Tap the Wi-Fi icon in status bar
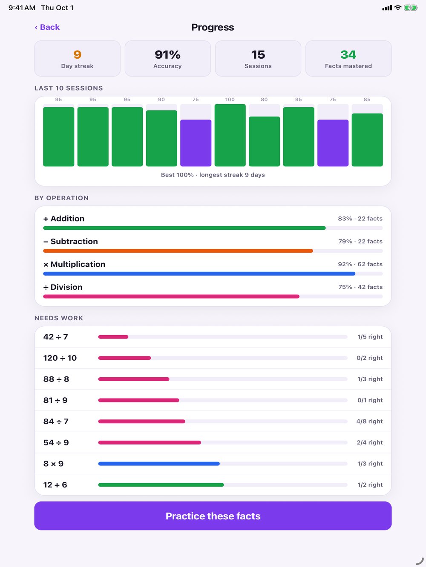Viewport: 426px width, 567px height. tap(398, 8)
